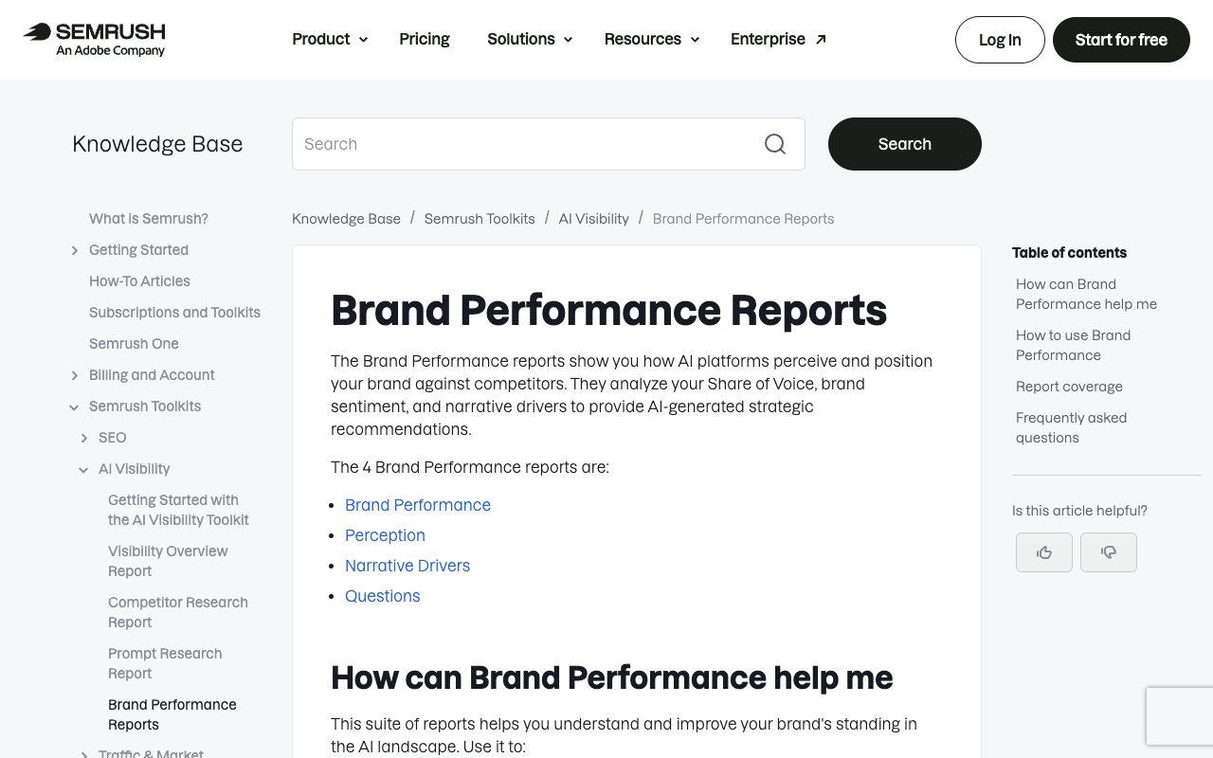Image resolution: width=1213 pixels, height=758 pixels.
Task: Open the Brand Performance report link
Action: (418, 505)
